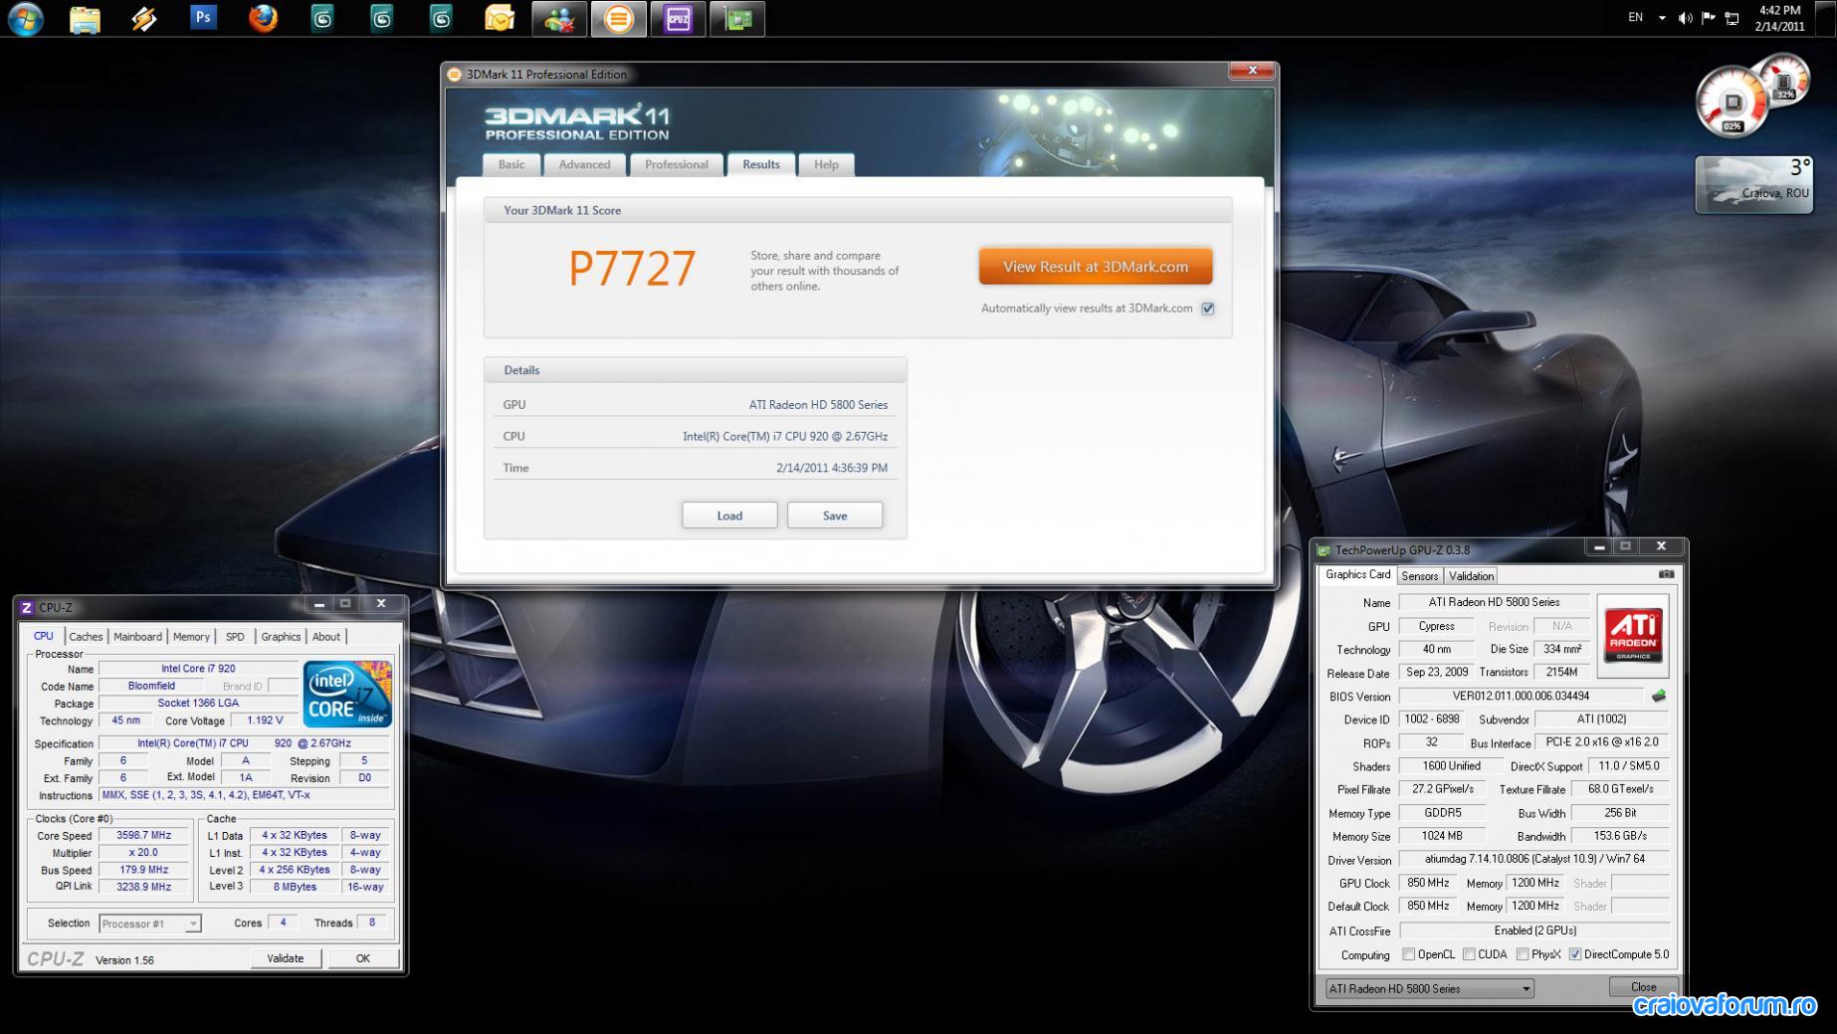Image resolution: width=1837 pixels, height=1034 pixels.
Task: Switch to Basic tab in 3DMark
Action: pyautogui.click(x=511, y=165)
